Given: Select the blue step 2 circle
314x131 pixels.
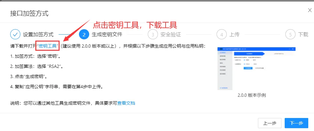Looking at the screenshot, I should (x=84, y=34).
